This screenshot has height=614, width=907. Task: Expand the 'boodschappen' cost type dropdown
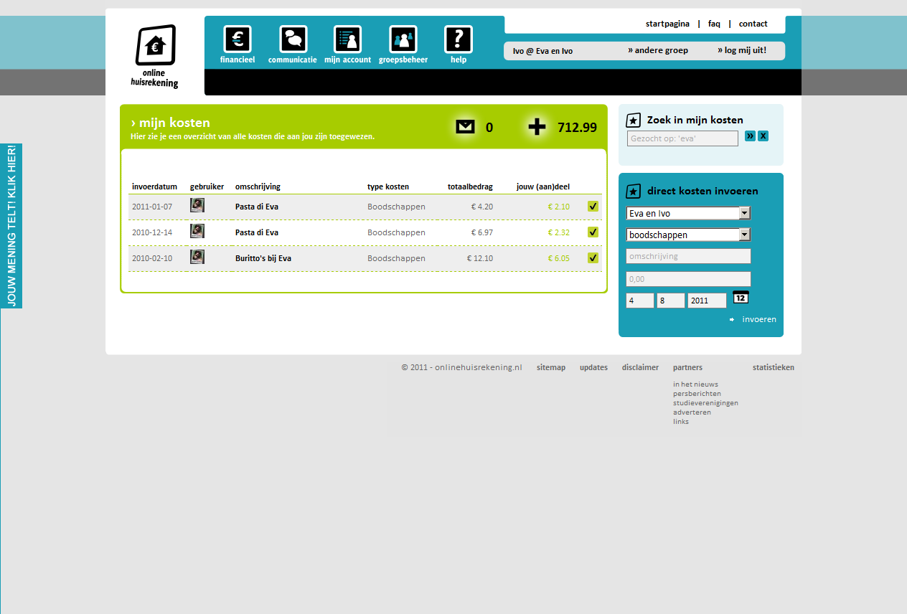pyautogui.click(x=745, y=235)
